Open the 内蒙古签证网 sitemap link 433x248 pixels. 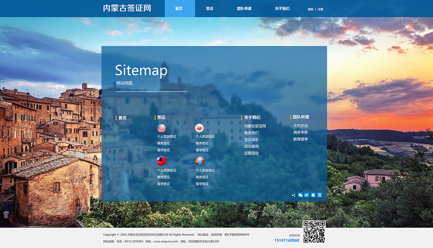click(x=255, y=126)
